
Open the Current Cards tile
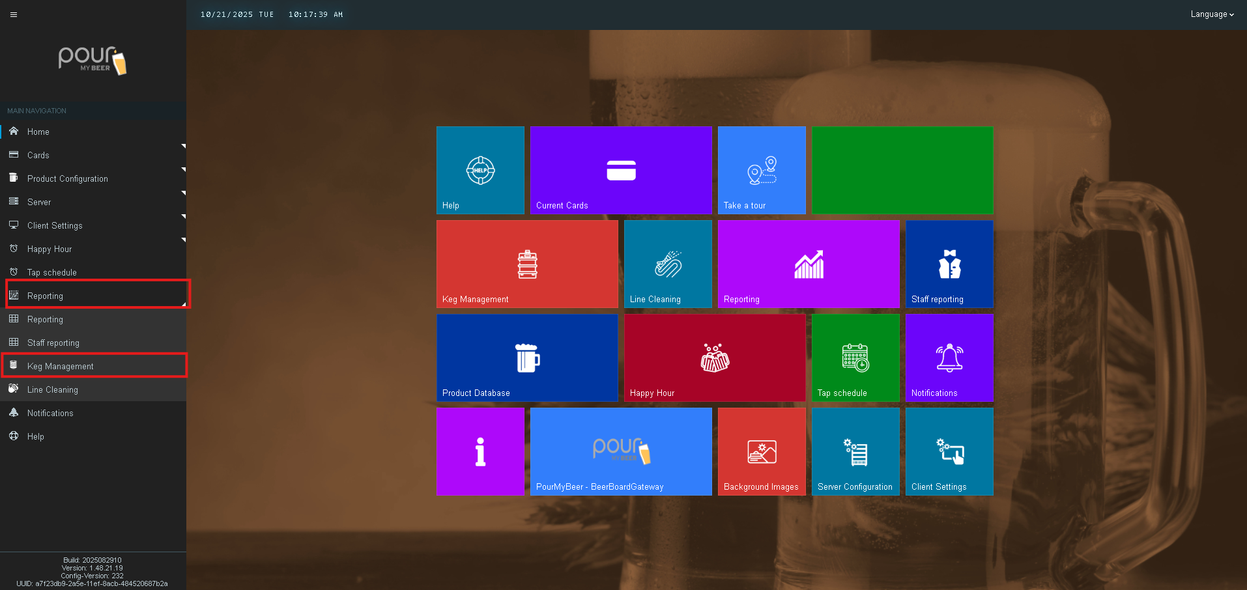621,170
